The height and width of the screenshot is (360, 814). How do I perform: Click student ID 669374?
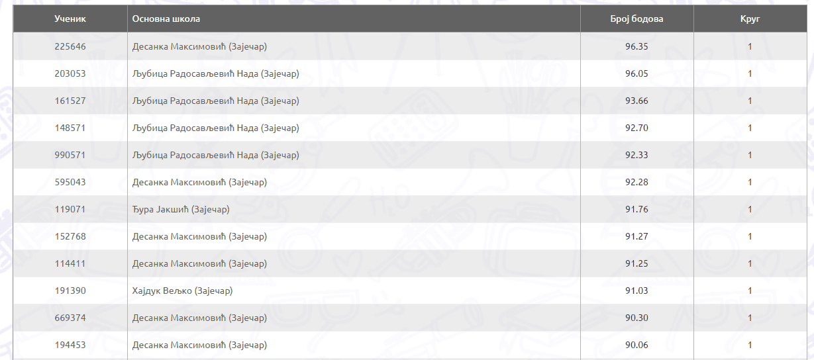(70, 318)
